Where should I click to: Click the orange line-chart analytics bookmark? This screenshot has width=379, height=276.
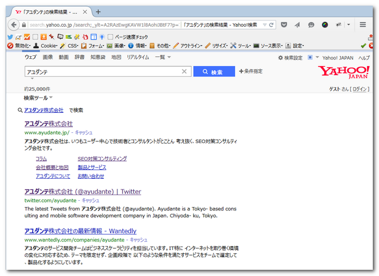point(27,37)
